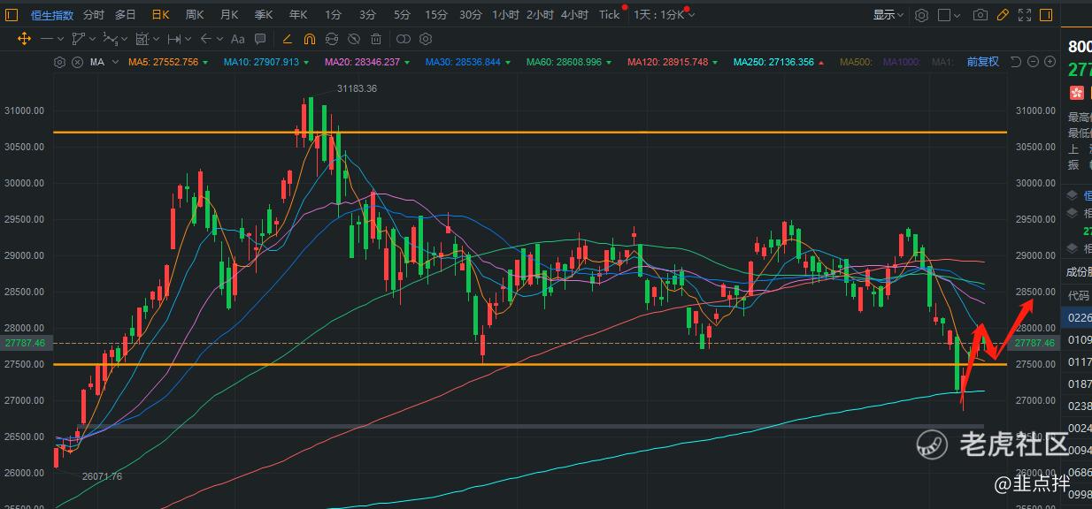Enable the dimmed MA1000 line
This screenshot has width=1092, height=509.
902,62
